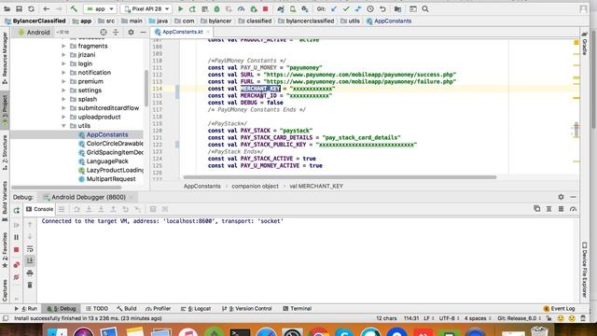597x336 pixels.
Task: Open the 4: Run tool window tab
Action: pyautogui.click(x=26, y=309)
